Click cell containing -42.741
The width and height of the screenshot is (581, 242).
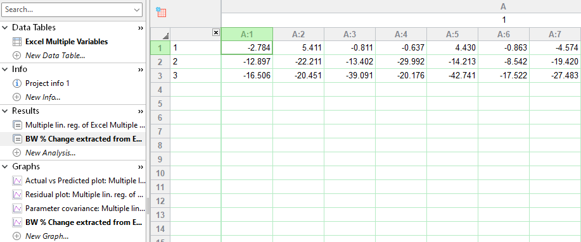point(452,76)
